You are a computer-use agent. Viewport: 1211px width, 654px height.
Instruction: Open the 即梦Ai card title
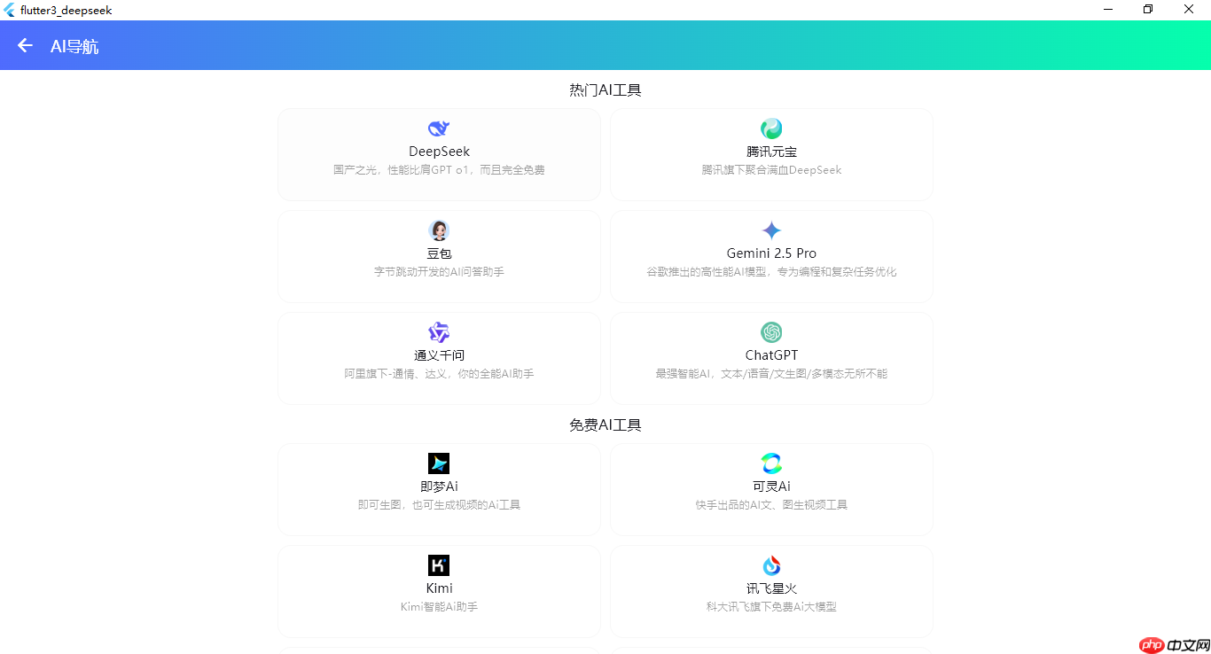[x=439, y=487]
